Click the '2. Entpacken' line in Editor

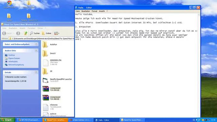click(83, 26)
